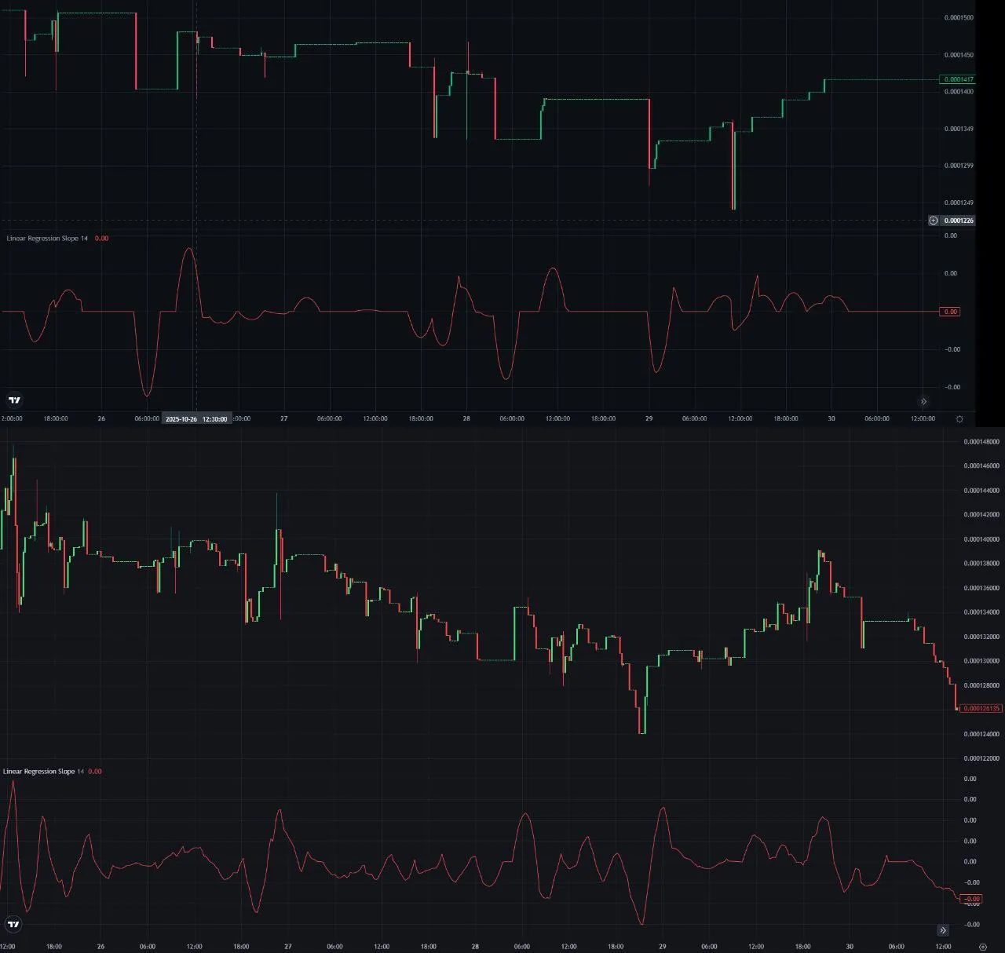This screenshot has height=953, width=1005.
Task: Toggle the lower Linear Regression Slope indicator label
Action: pos(43,771)
